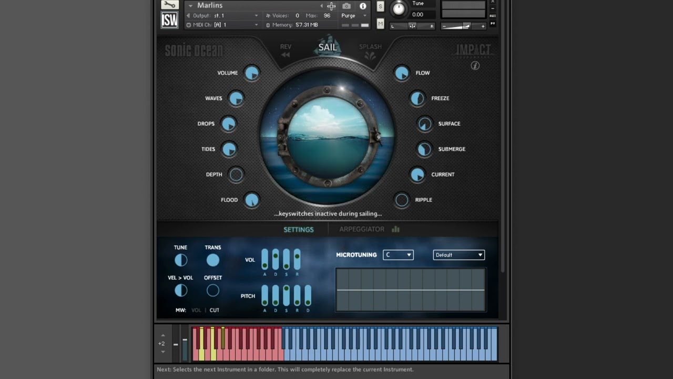
Task: Click the VOL envelope Release slider
Action: [x=297, y=260]
